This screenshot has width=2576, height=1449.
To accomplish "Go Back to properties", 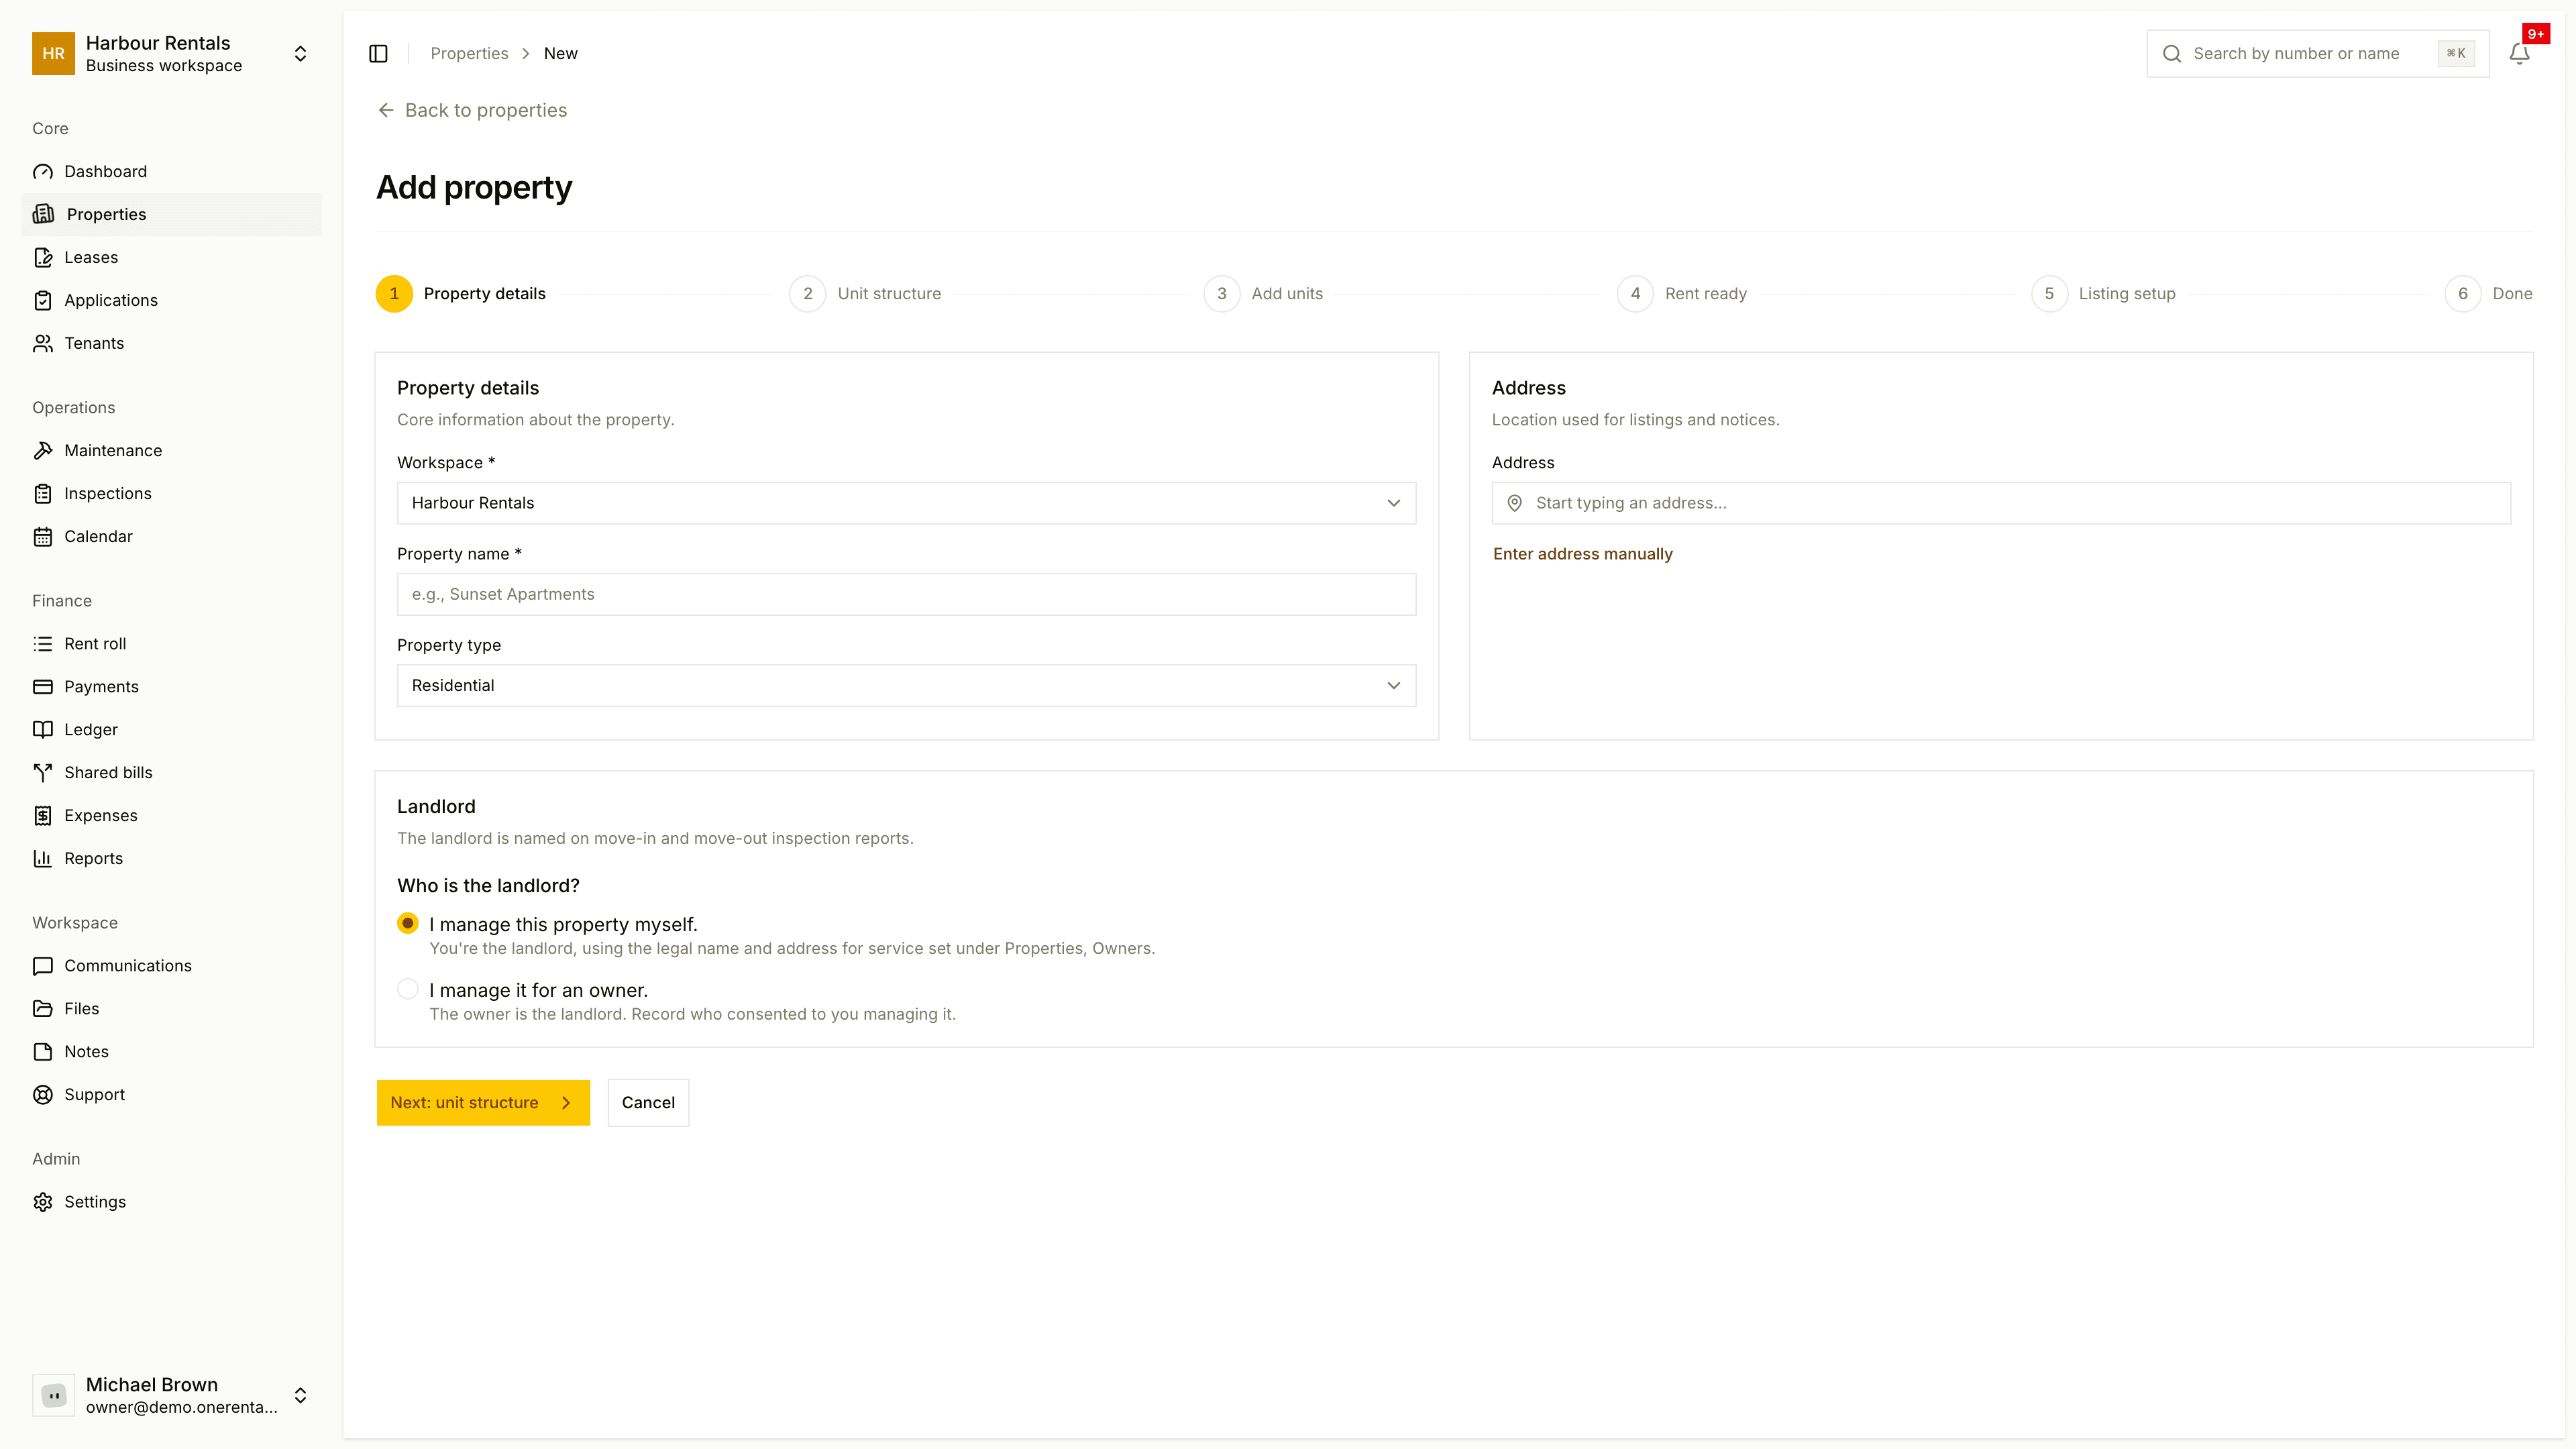I will (x=472, y=110).
